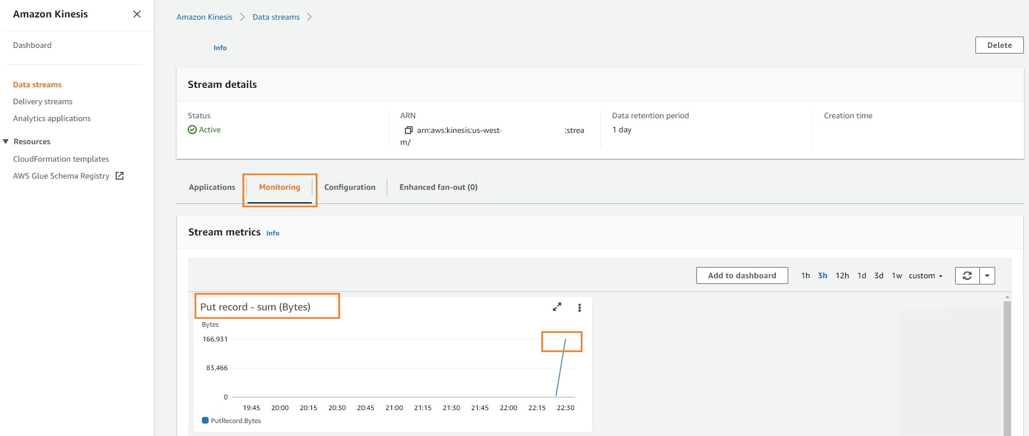Collapse the Resources section in sidebar

pyautogui.click(x=6, y=141)
